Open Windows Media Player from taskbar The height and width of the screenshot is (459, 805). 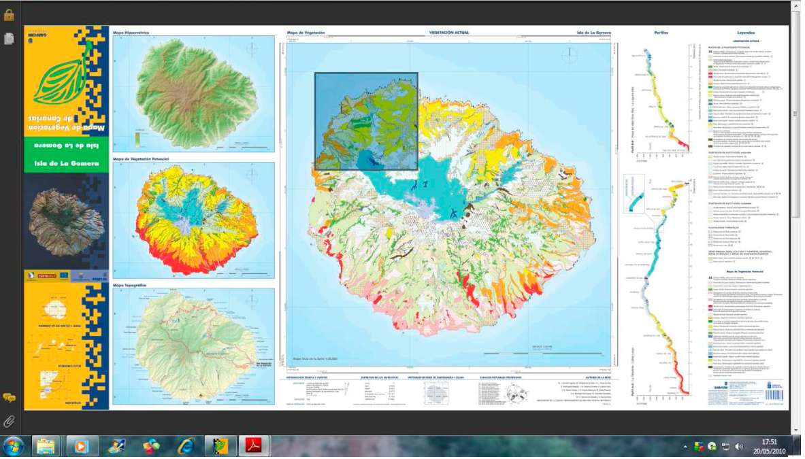[x=82, y=446]
